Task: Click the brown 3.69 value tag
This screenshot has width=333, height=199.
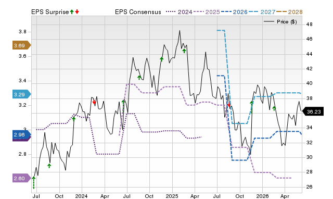Action: [21, 45]
